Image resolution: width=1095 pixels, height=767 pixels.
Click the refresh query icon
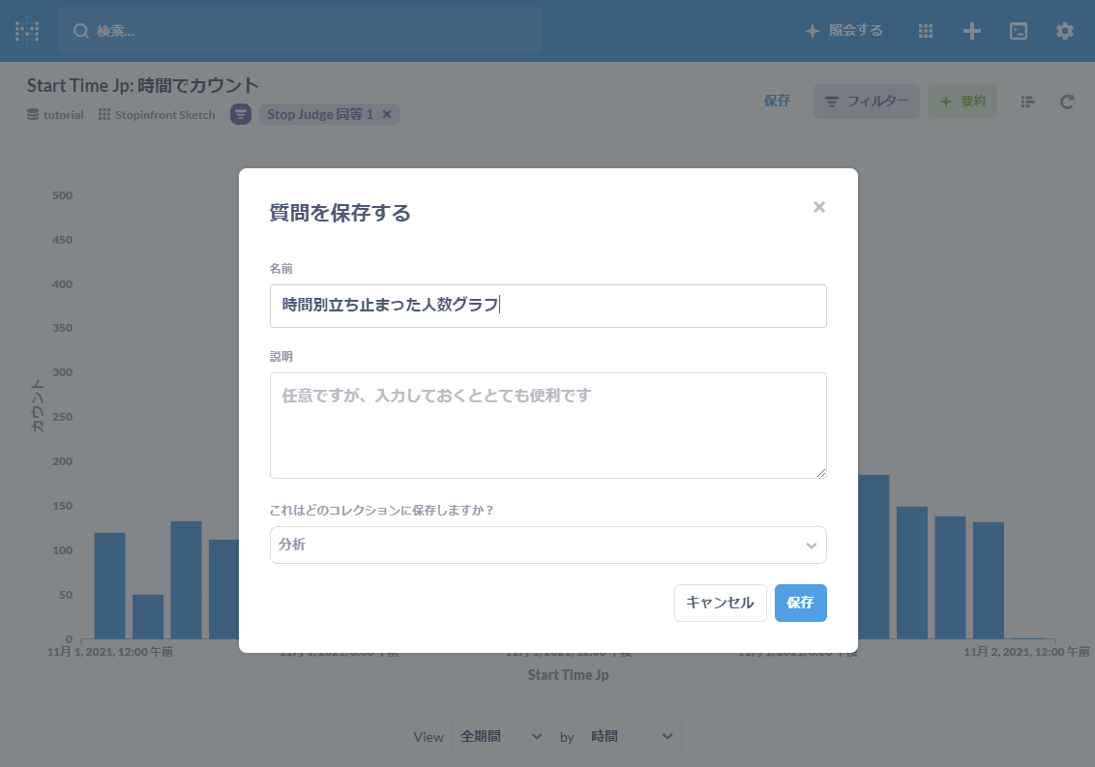click(x=1067, y=102)
